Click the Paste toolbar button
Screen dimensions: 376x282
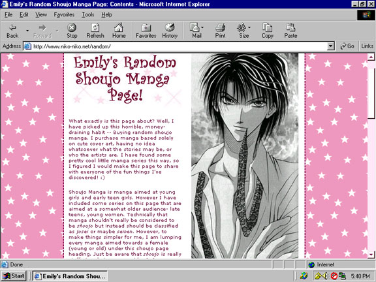click(x=290, y=31)
